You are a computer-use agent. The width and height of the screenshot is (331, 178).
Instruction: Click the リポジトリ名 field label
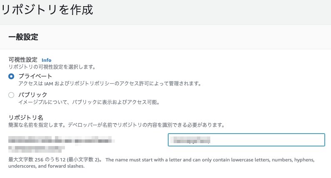point(26,117)
